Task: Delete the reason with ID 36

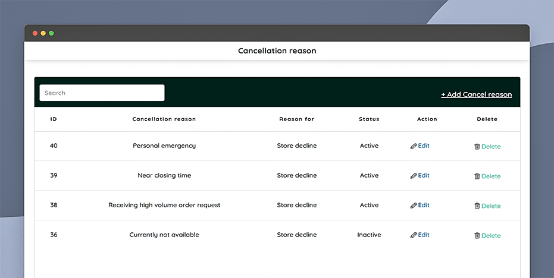Action: tap(491, 235)
